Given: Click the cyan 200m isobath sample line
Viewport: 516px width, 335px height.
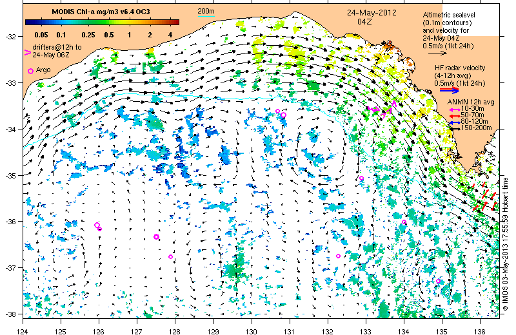Looking at the screenshot, I should pyautogui.click(x=206, y=16).
